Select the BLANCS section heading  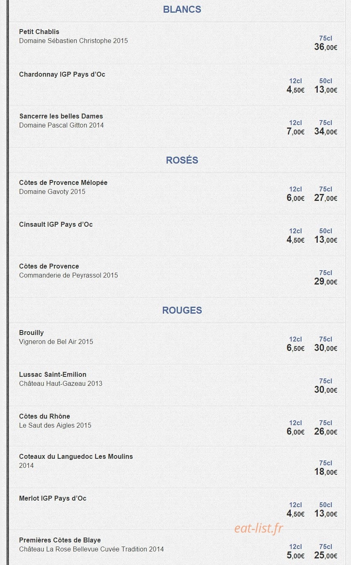coord(182,9)
